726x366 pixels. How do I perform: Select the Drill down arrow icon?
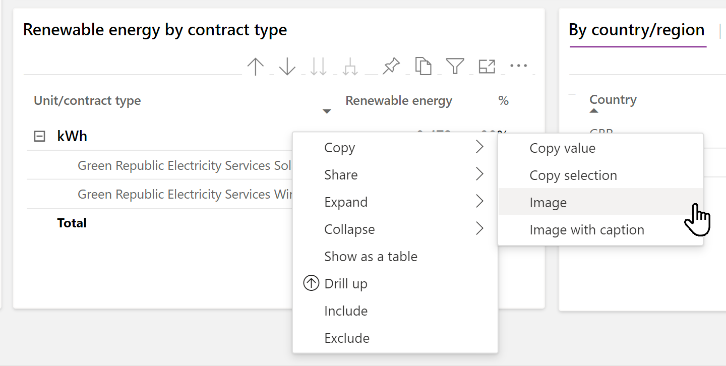point(287,66)
